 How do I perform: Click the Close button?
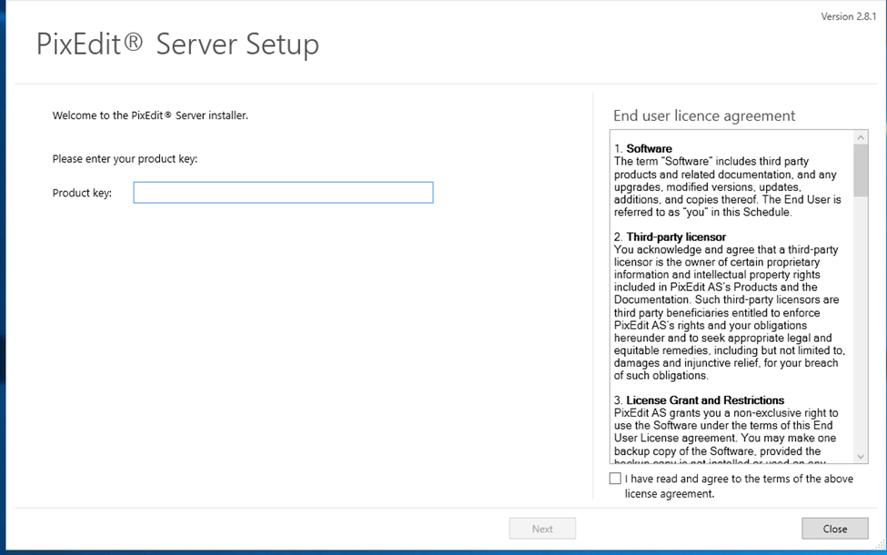(835, 529)
